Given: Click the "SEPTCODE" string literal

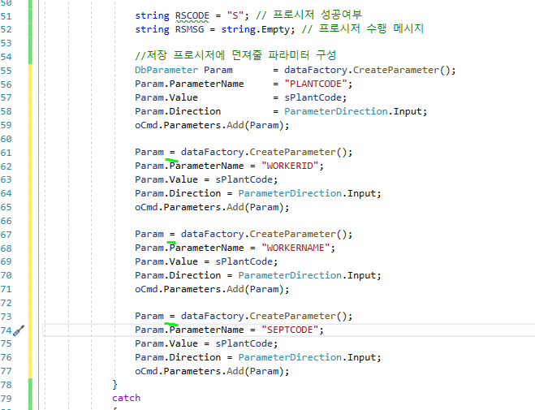Looking at the screenshot, I should pos(290,330).
